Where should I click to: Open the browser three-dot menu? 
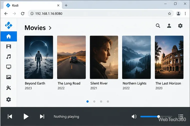tap(185, 13)
